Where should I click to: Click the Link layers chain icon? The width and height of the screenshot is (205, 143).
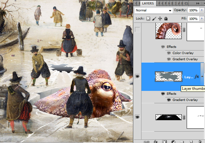click(146, 142)
